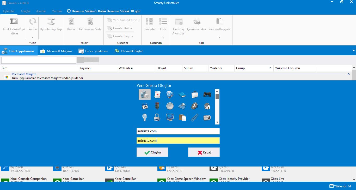Click the Kaldır uninstall icon
Image resolution: width=356 pixels, height=190 pixels.
71,21
